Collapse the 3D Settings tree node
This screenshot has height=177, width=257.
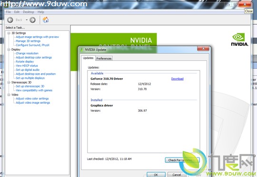(x=9, y=33)
